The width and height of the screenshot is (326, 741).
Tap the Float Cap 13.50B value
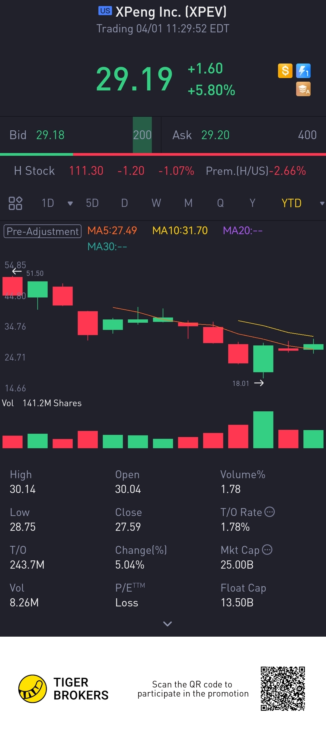pos(237,603)
